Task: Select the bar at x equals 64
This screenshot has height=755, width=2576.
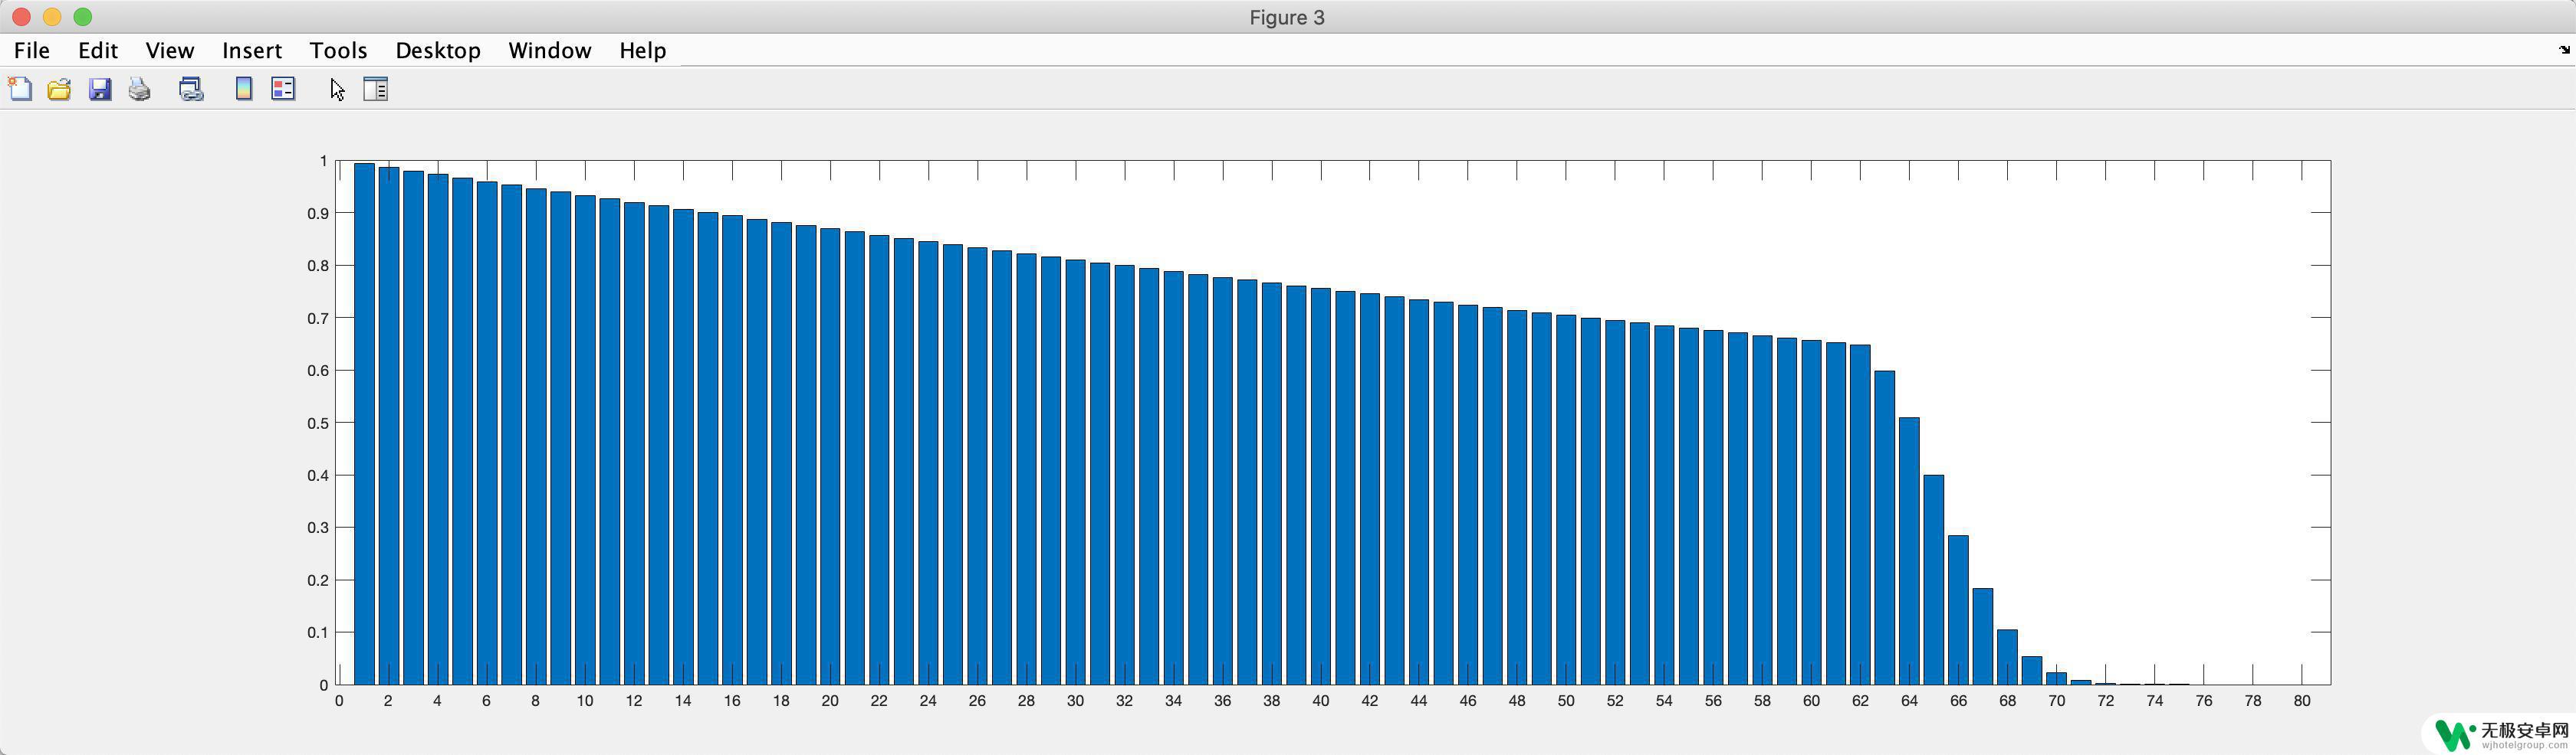Action: (x=1909, y=551)
